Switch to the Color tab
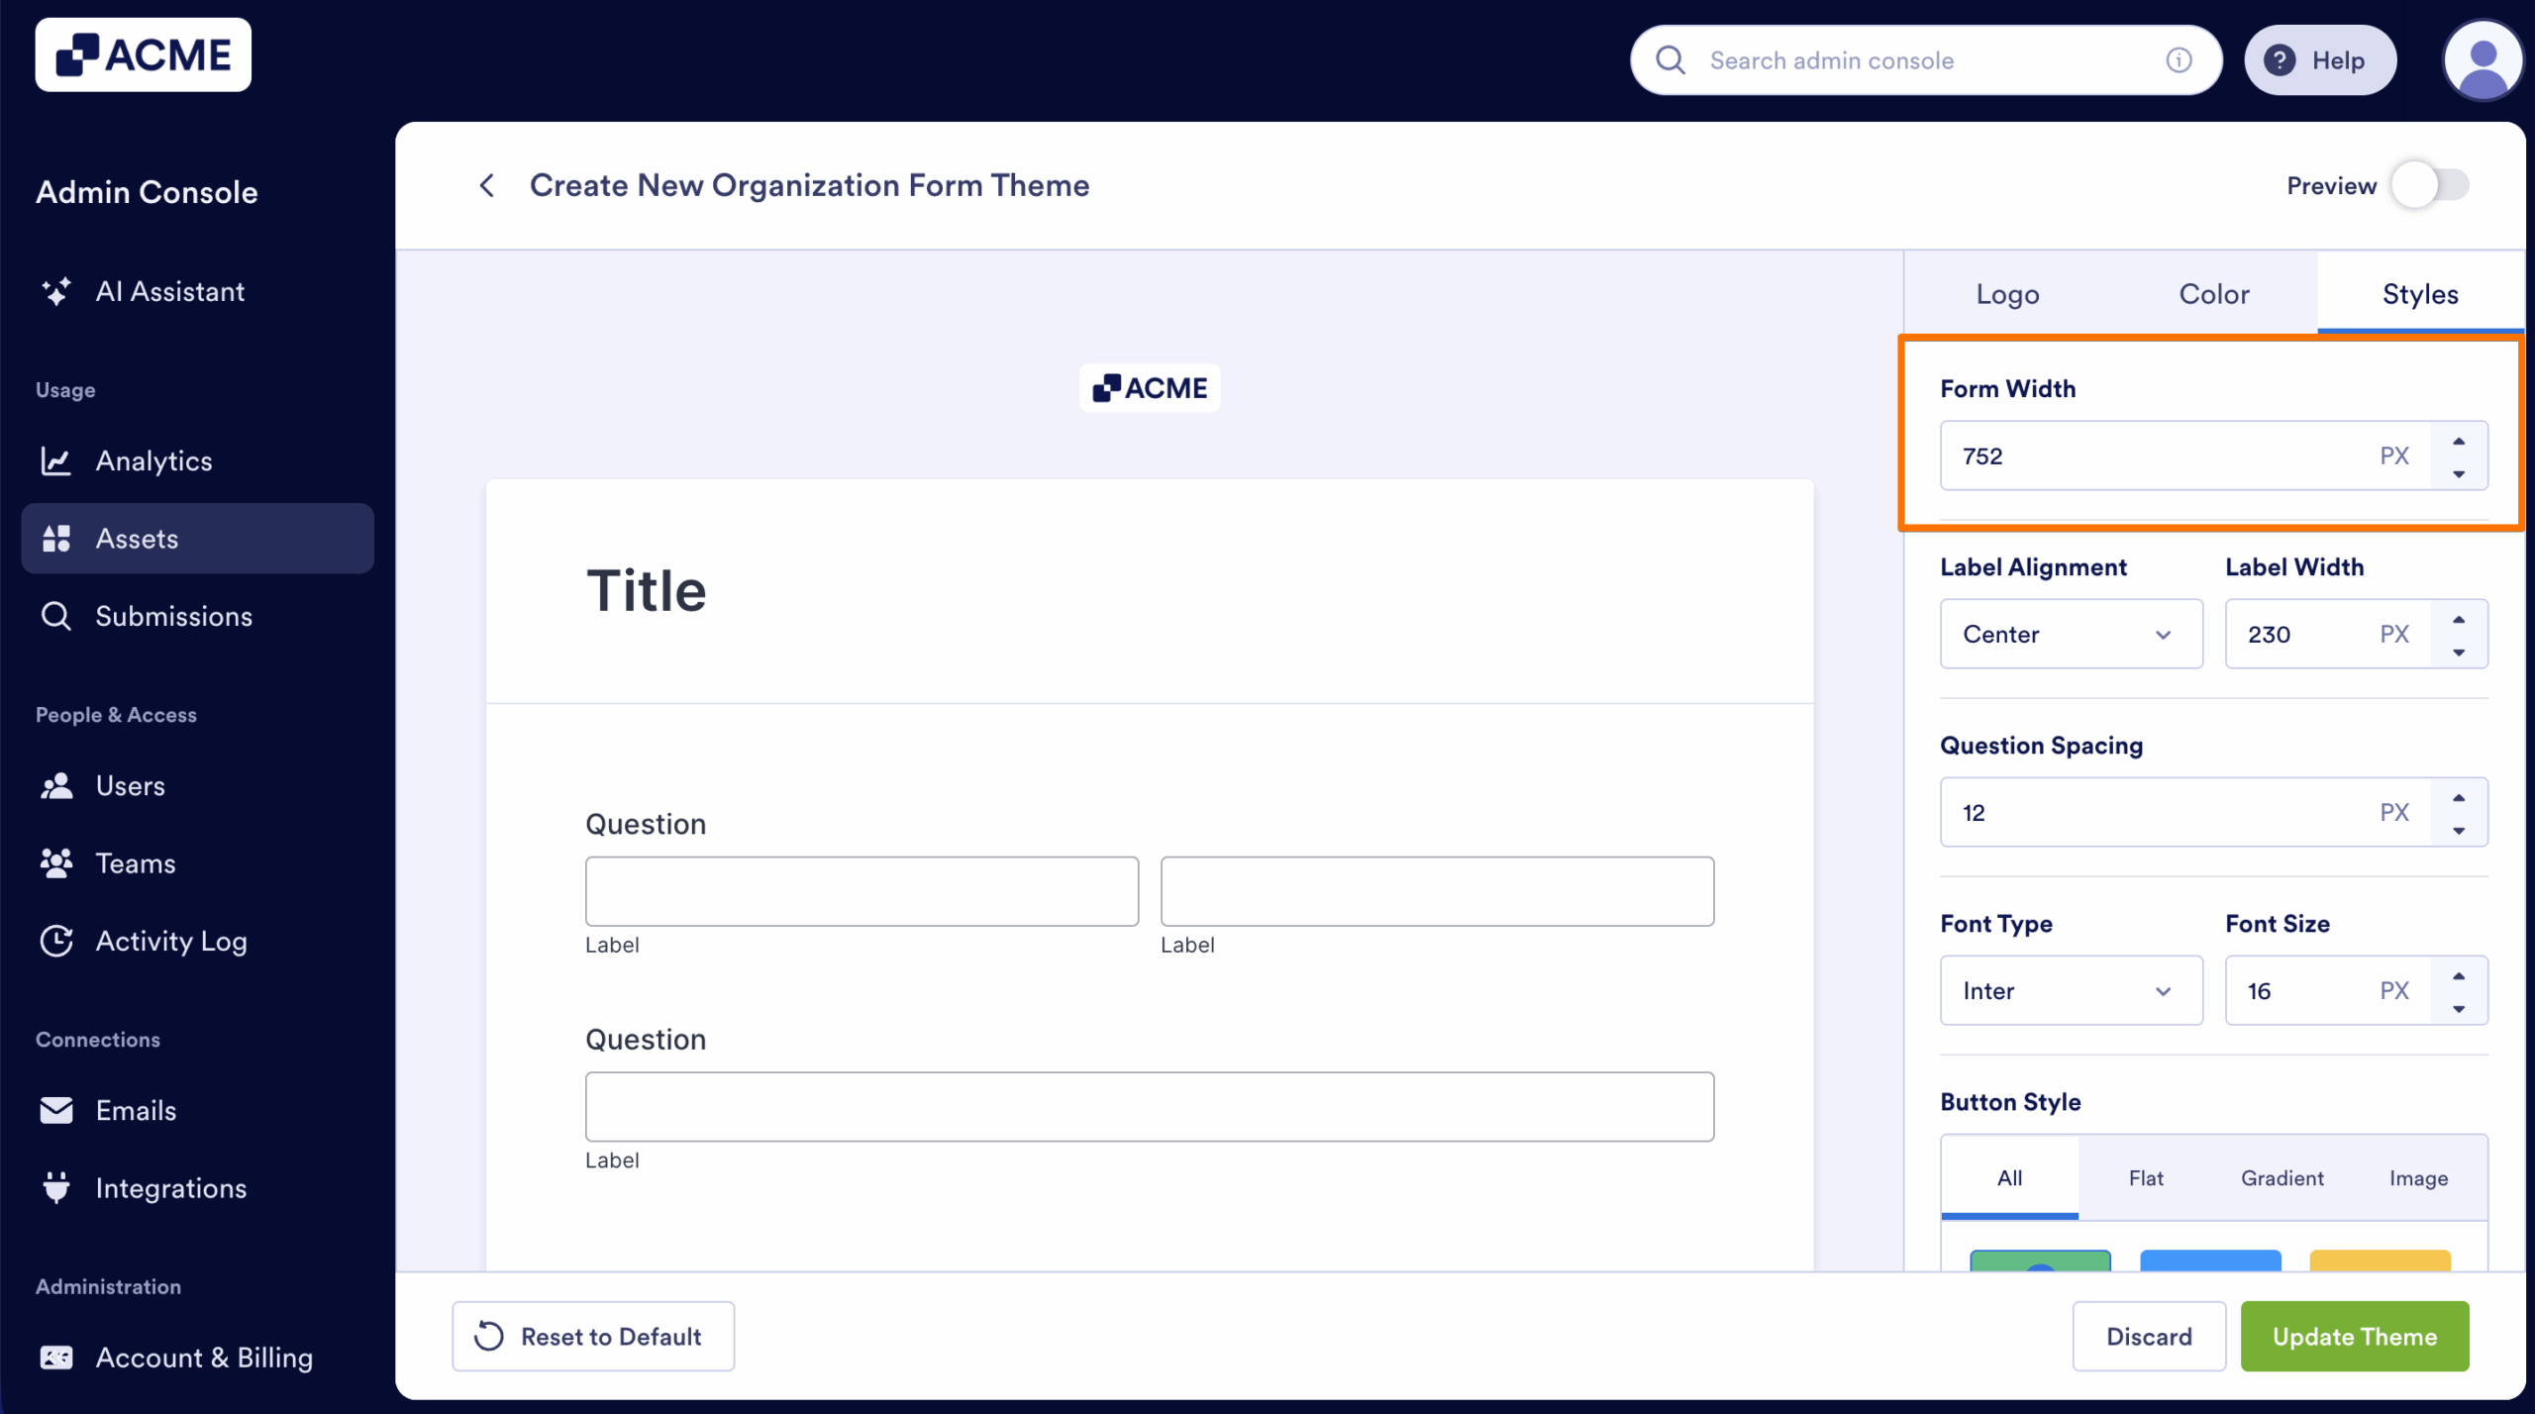This screenshot has height=1414, width=2535. tap(2214, 293)
